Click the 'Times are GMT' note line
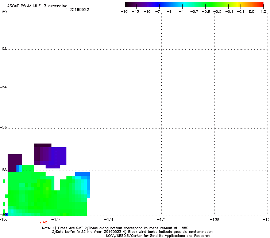270x238 pixels. pyautogui.click(x=115, y=228)
